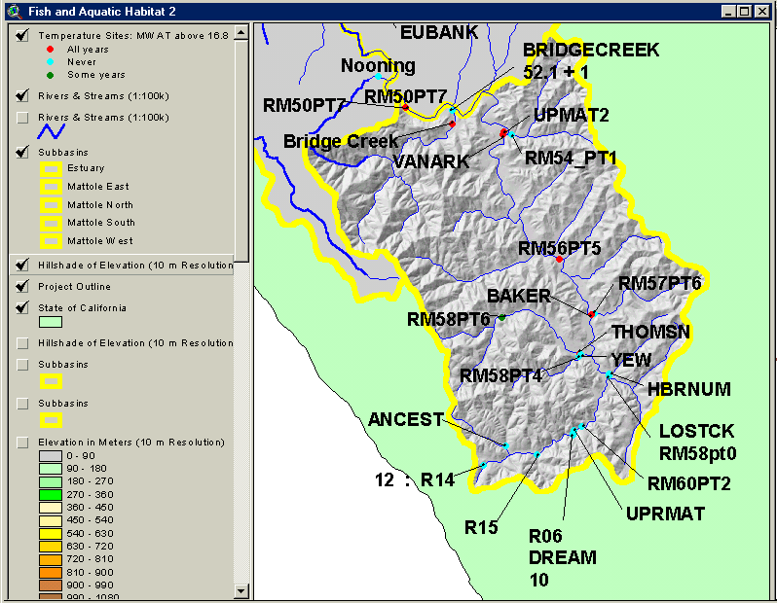Click the State of California green swatch
The width and height of the screenshot is (777, 603).
(51, 322)
